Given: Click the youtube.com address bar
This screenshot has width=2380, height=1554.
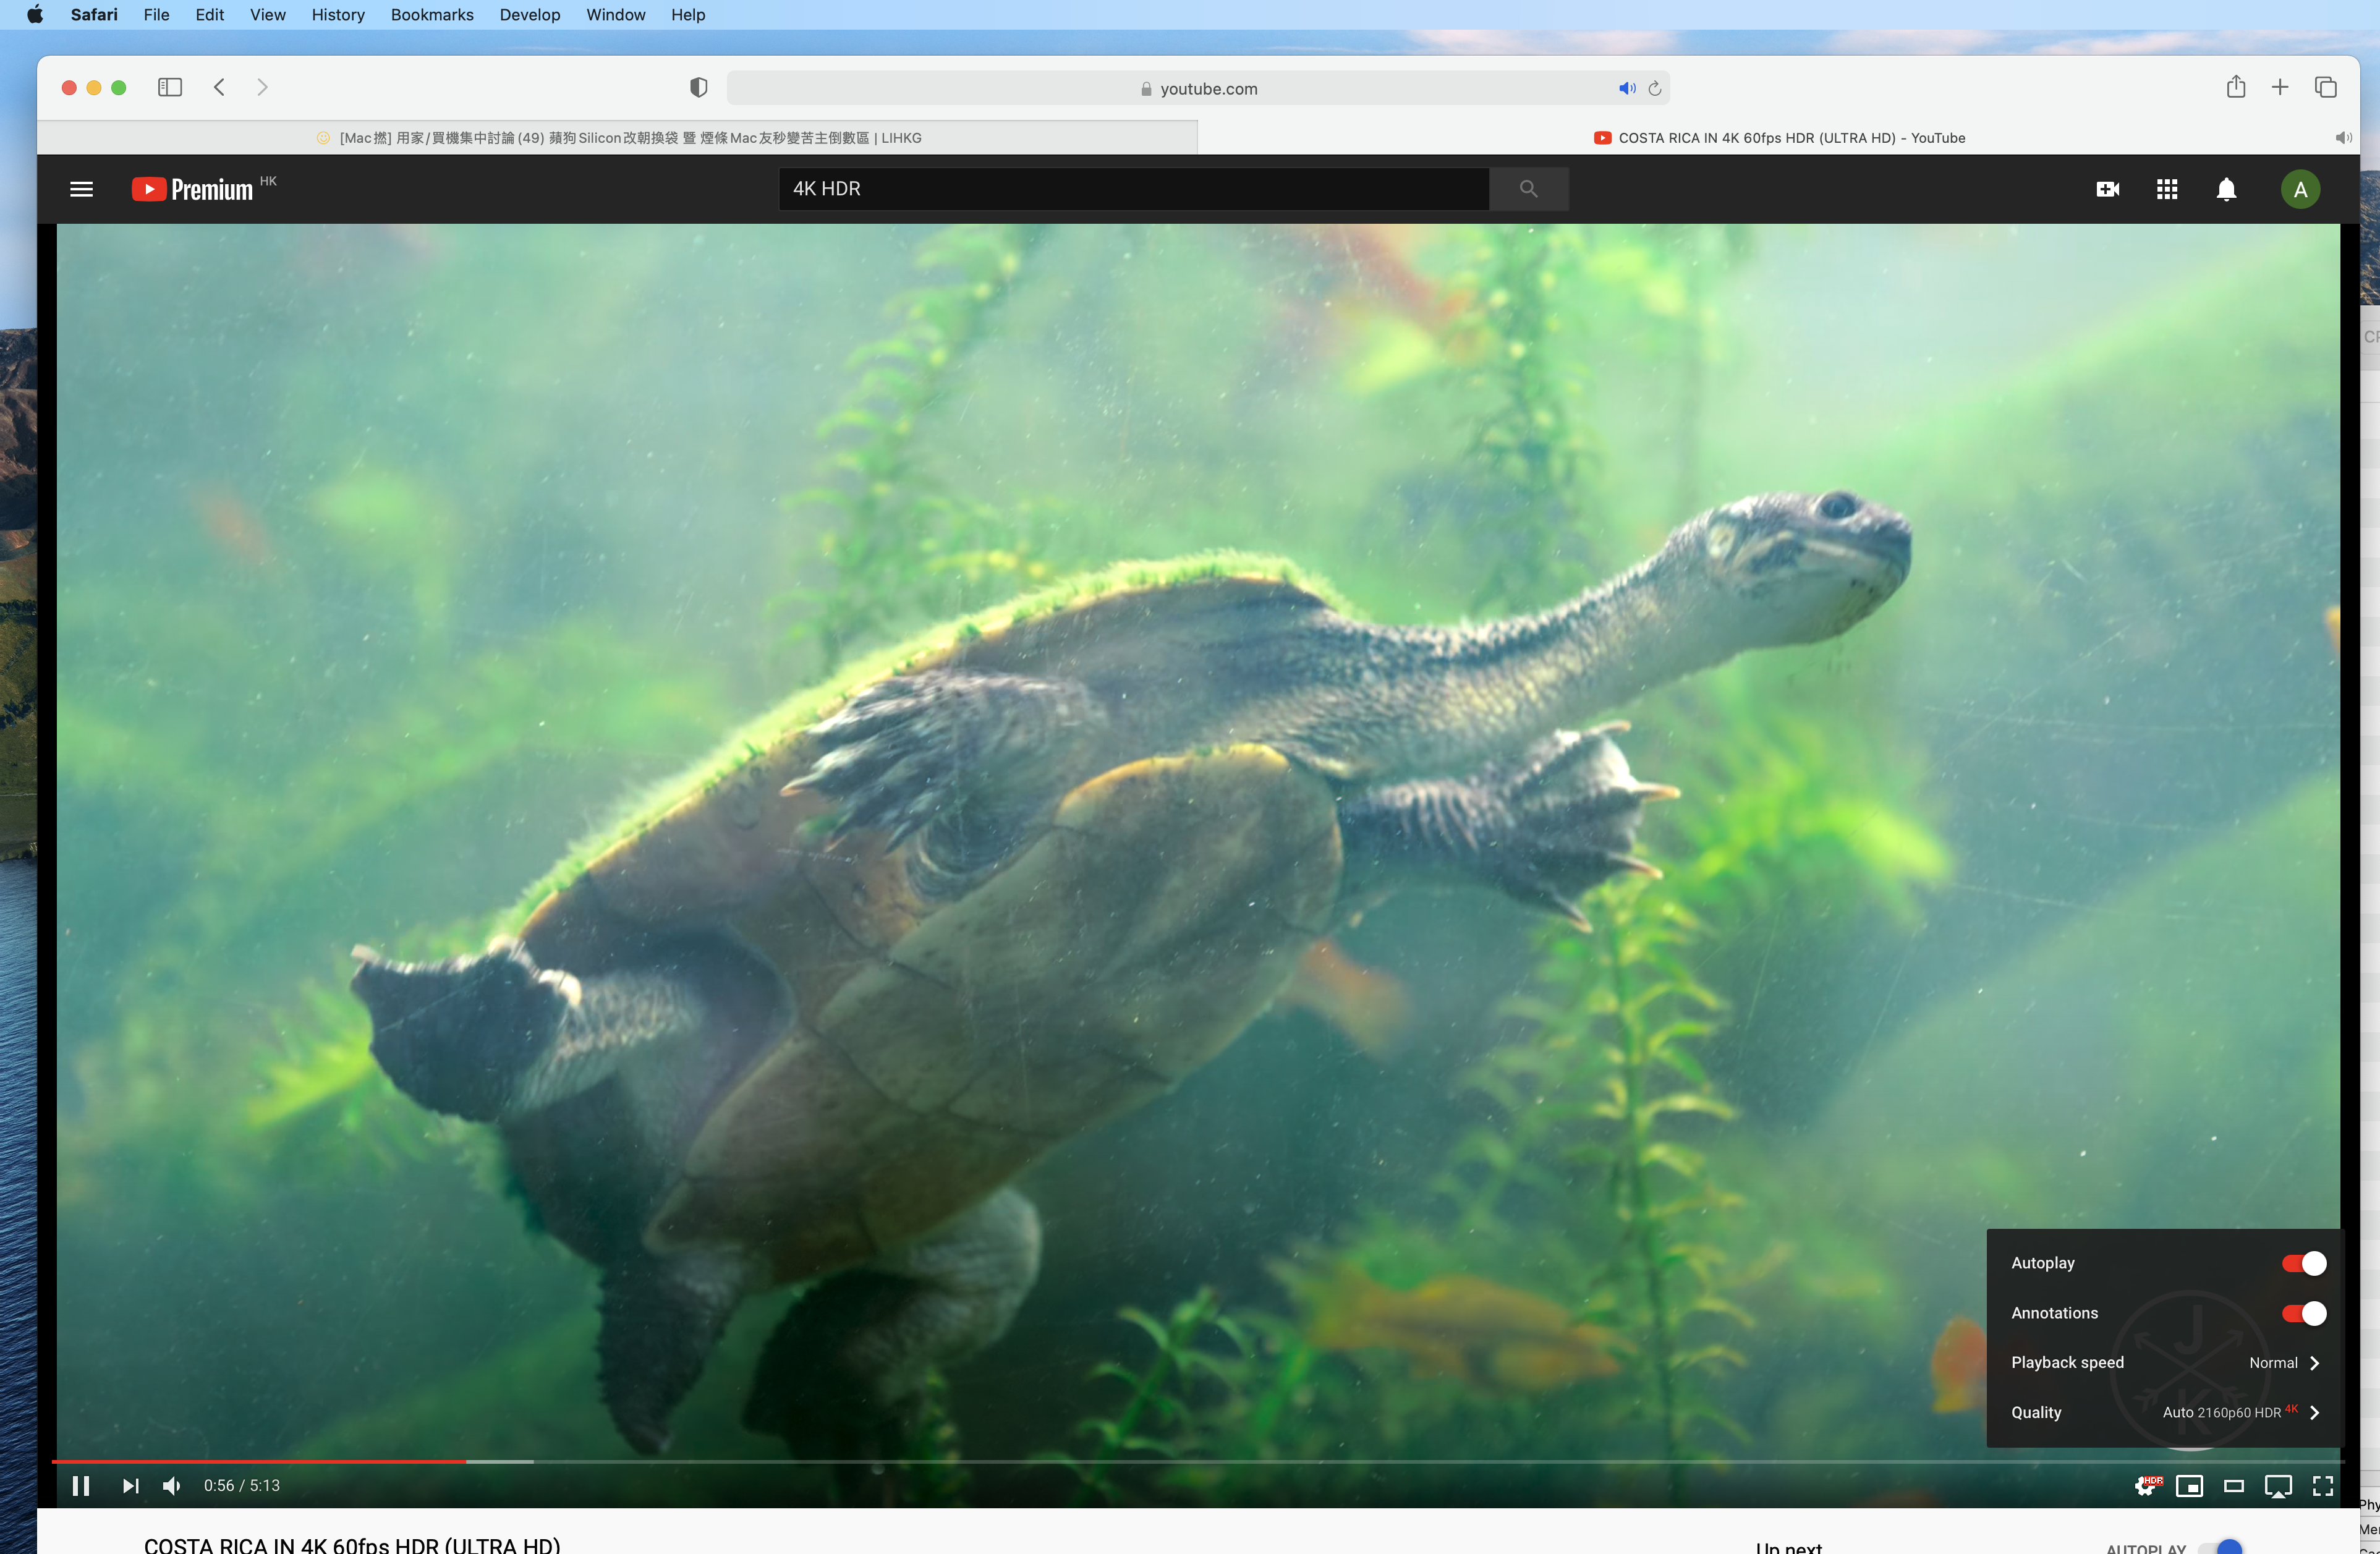Looking at the screenshot, I should pyautogui.click(x=1198, y=88).
